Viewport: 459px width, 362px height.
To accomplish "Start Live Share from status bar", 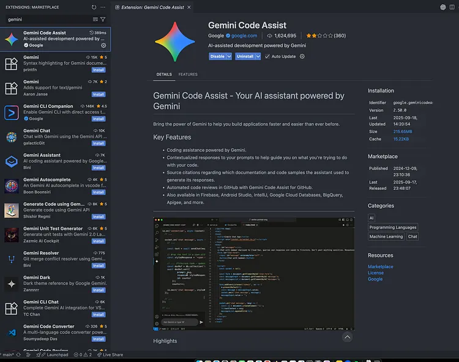I will coord(110,355).
